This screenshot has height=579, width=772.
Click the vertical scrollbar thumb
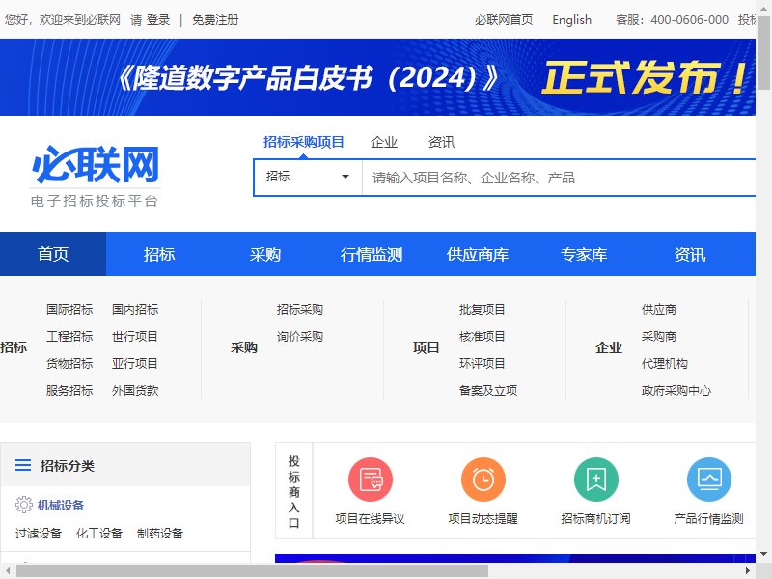coord(763,52)
